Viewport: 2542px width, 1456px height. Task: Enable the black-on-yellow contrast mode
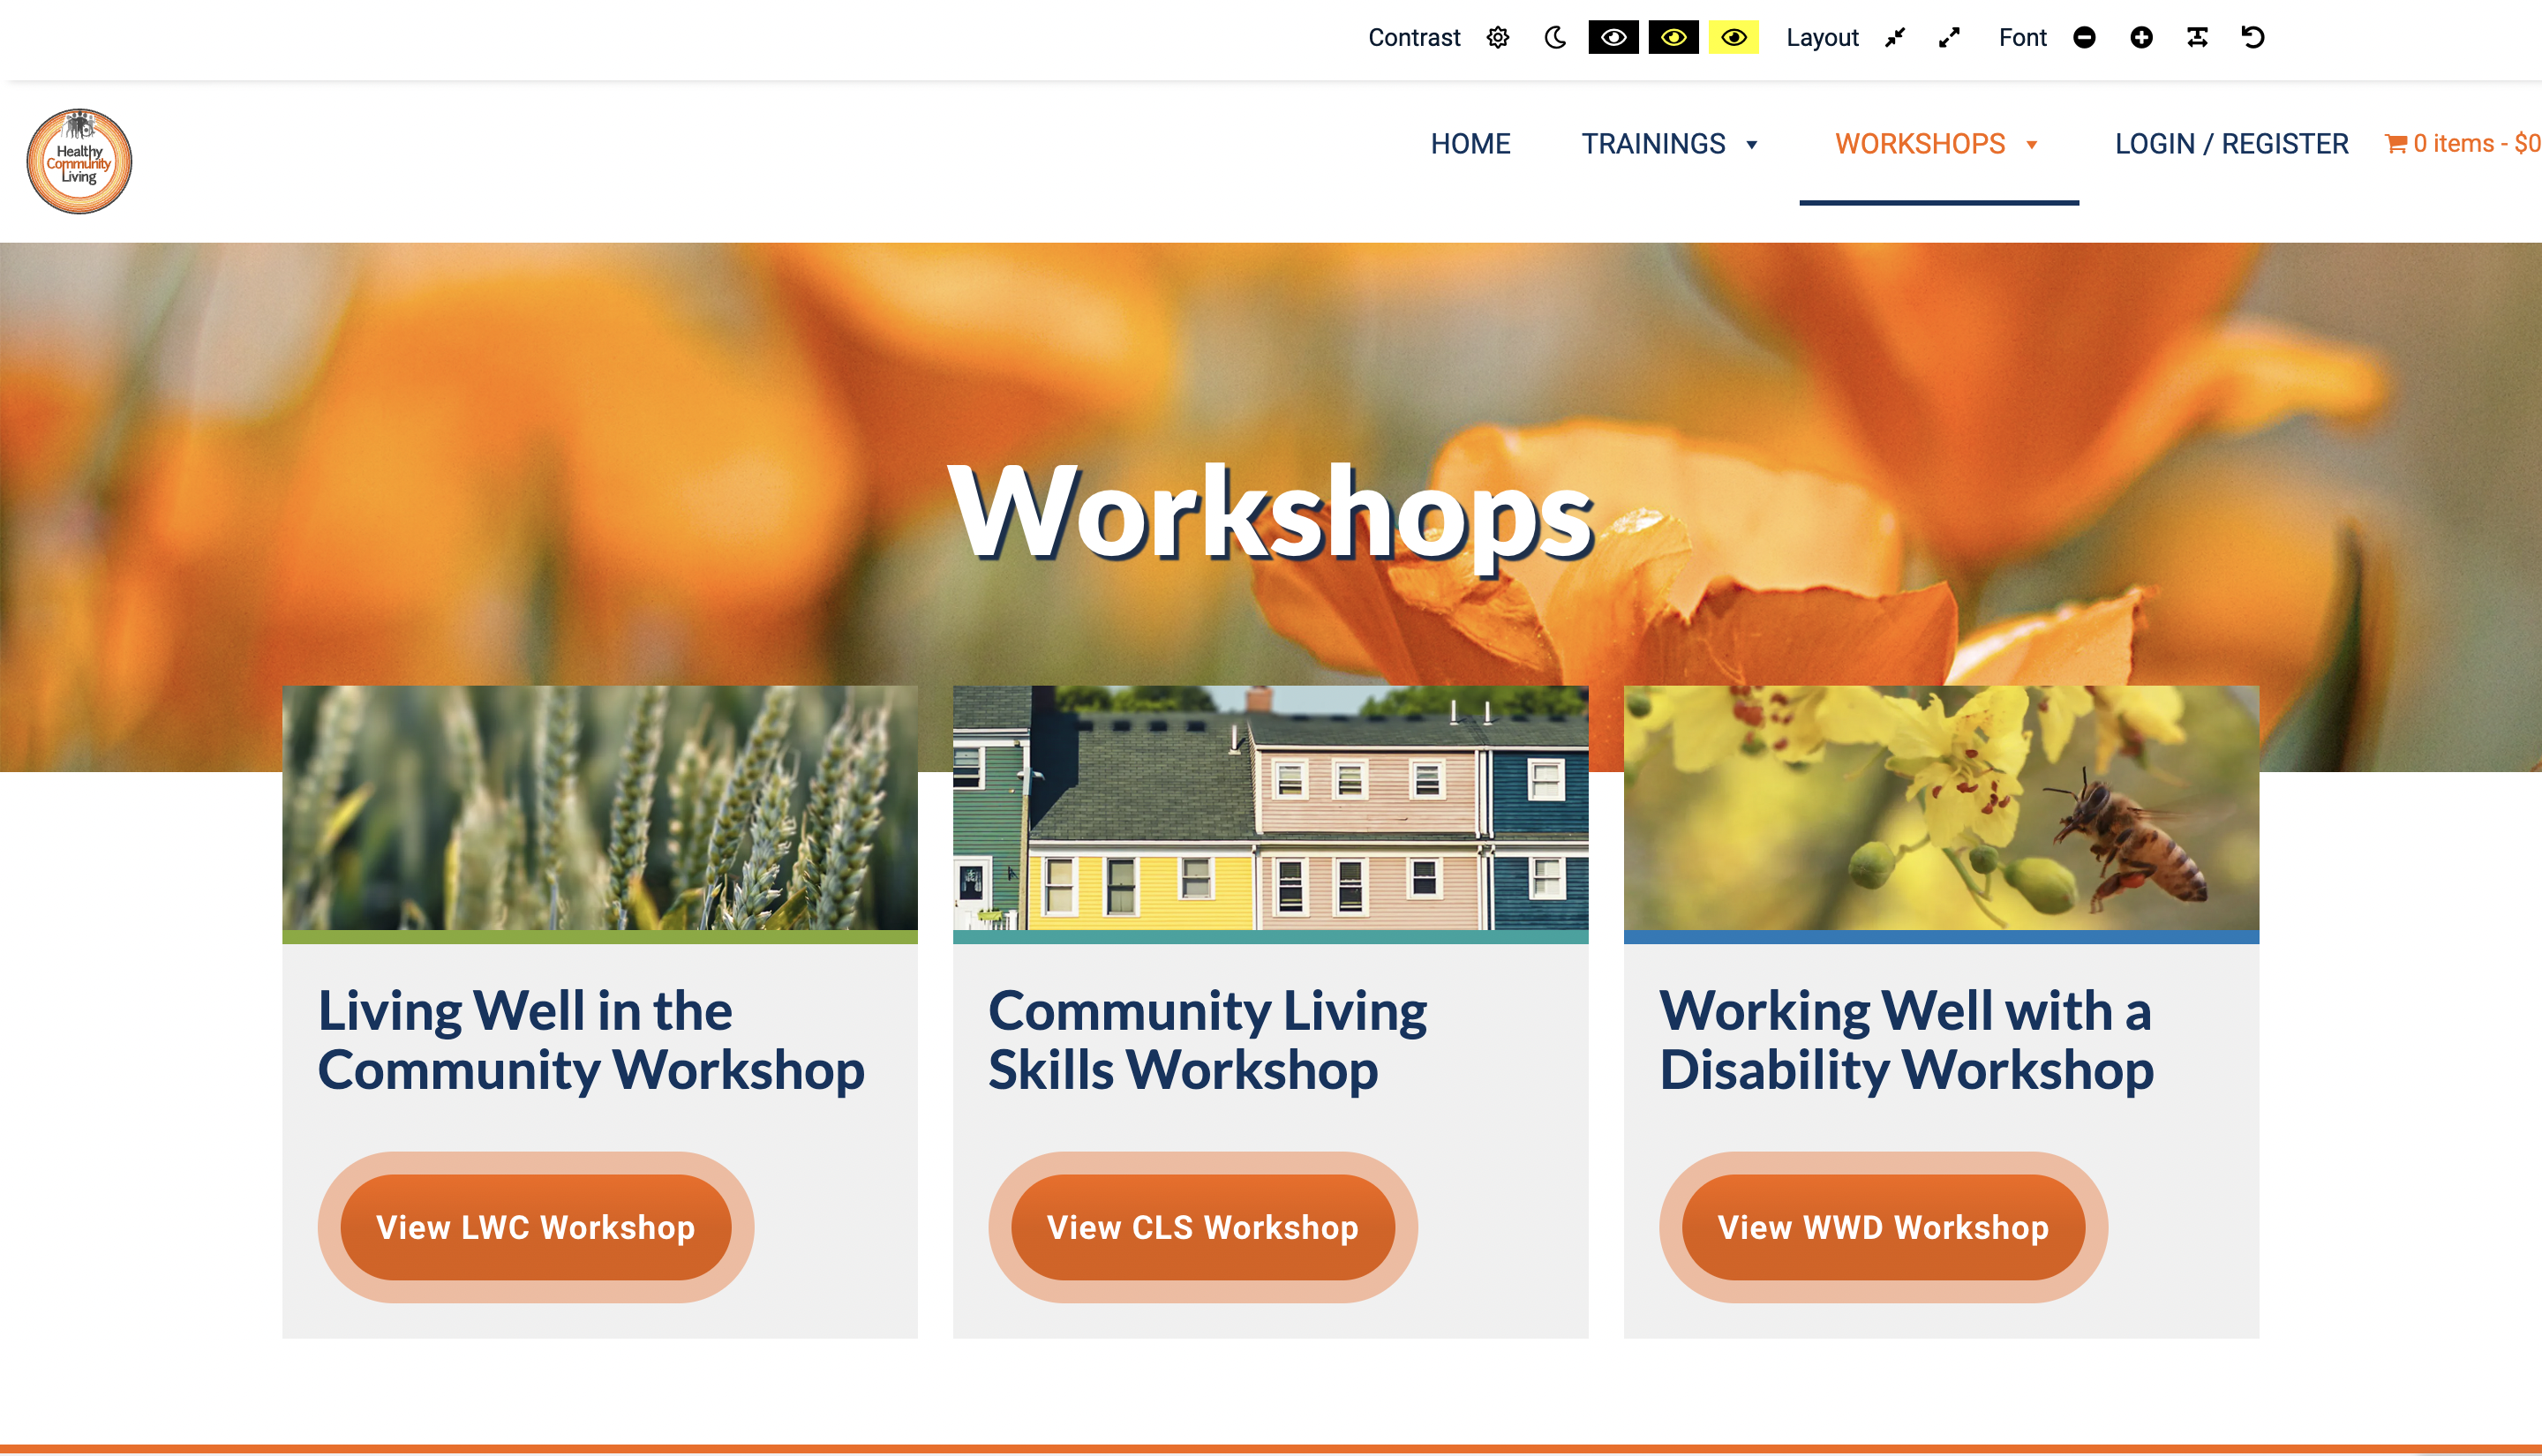coord(1730,37)
